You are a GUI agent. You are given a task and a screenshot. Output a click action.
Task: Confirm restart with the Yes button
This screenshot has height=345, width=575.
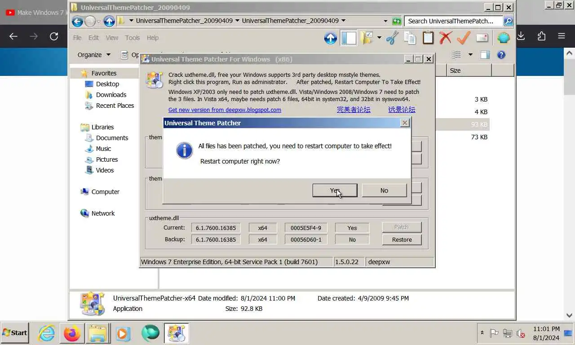335,190
